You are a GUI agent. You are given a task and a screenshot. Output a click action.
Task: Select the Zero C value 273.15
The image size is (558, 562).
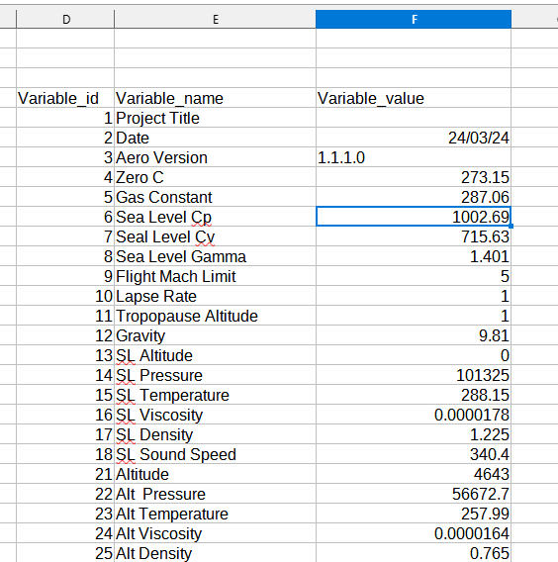414,177
